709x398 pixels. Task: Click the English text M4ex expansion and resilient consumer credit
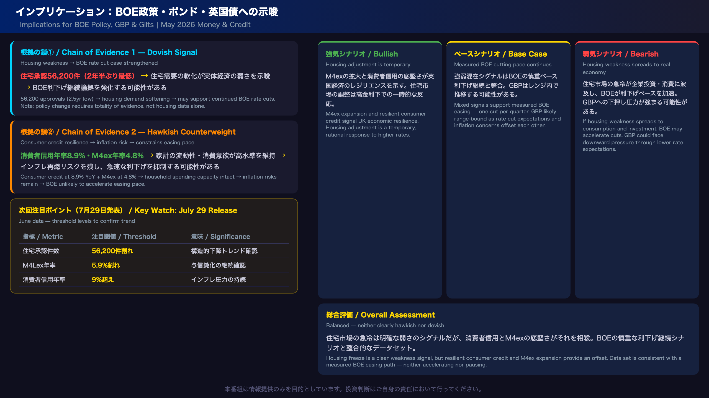(x=376, y=124)
